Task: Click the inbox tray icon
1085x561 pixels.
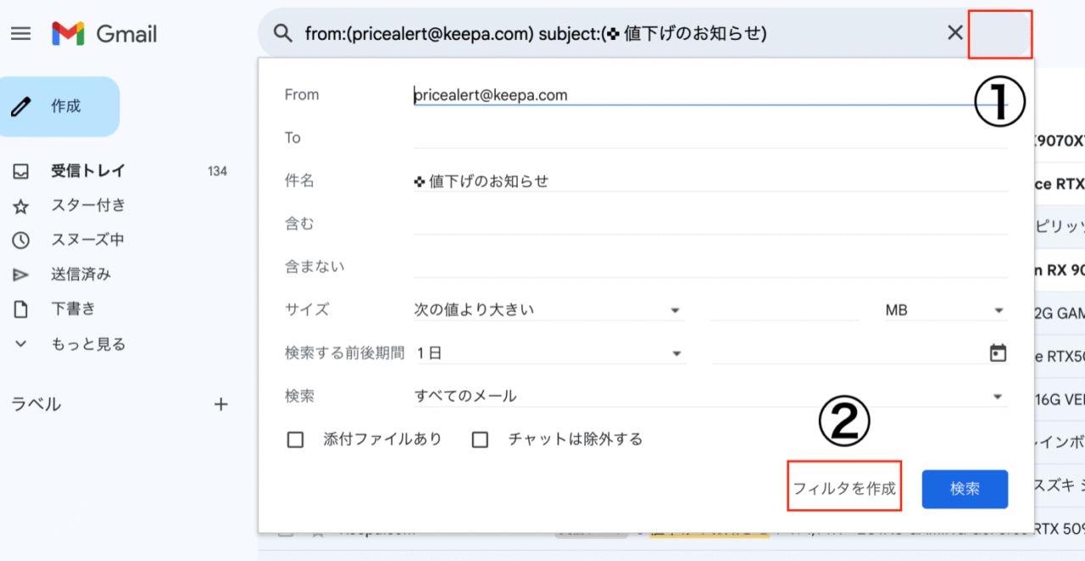Action: click(x=20, y=171)
